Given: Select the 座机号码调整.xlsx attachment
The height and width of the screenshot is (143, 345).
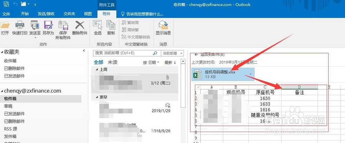Looking at the screenshot, I should pyautogui.click(x=223, y=74).
